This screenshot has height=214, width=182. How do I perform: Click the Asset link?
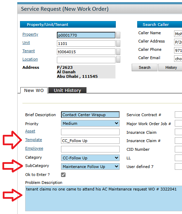(30, 131)
